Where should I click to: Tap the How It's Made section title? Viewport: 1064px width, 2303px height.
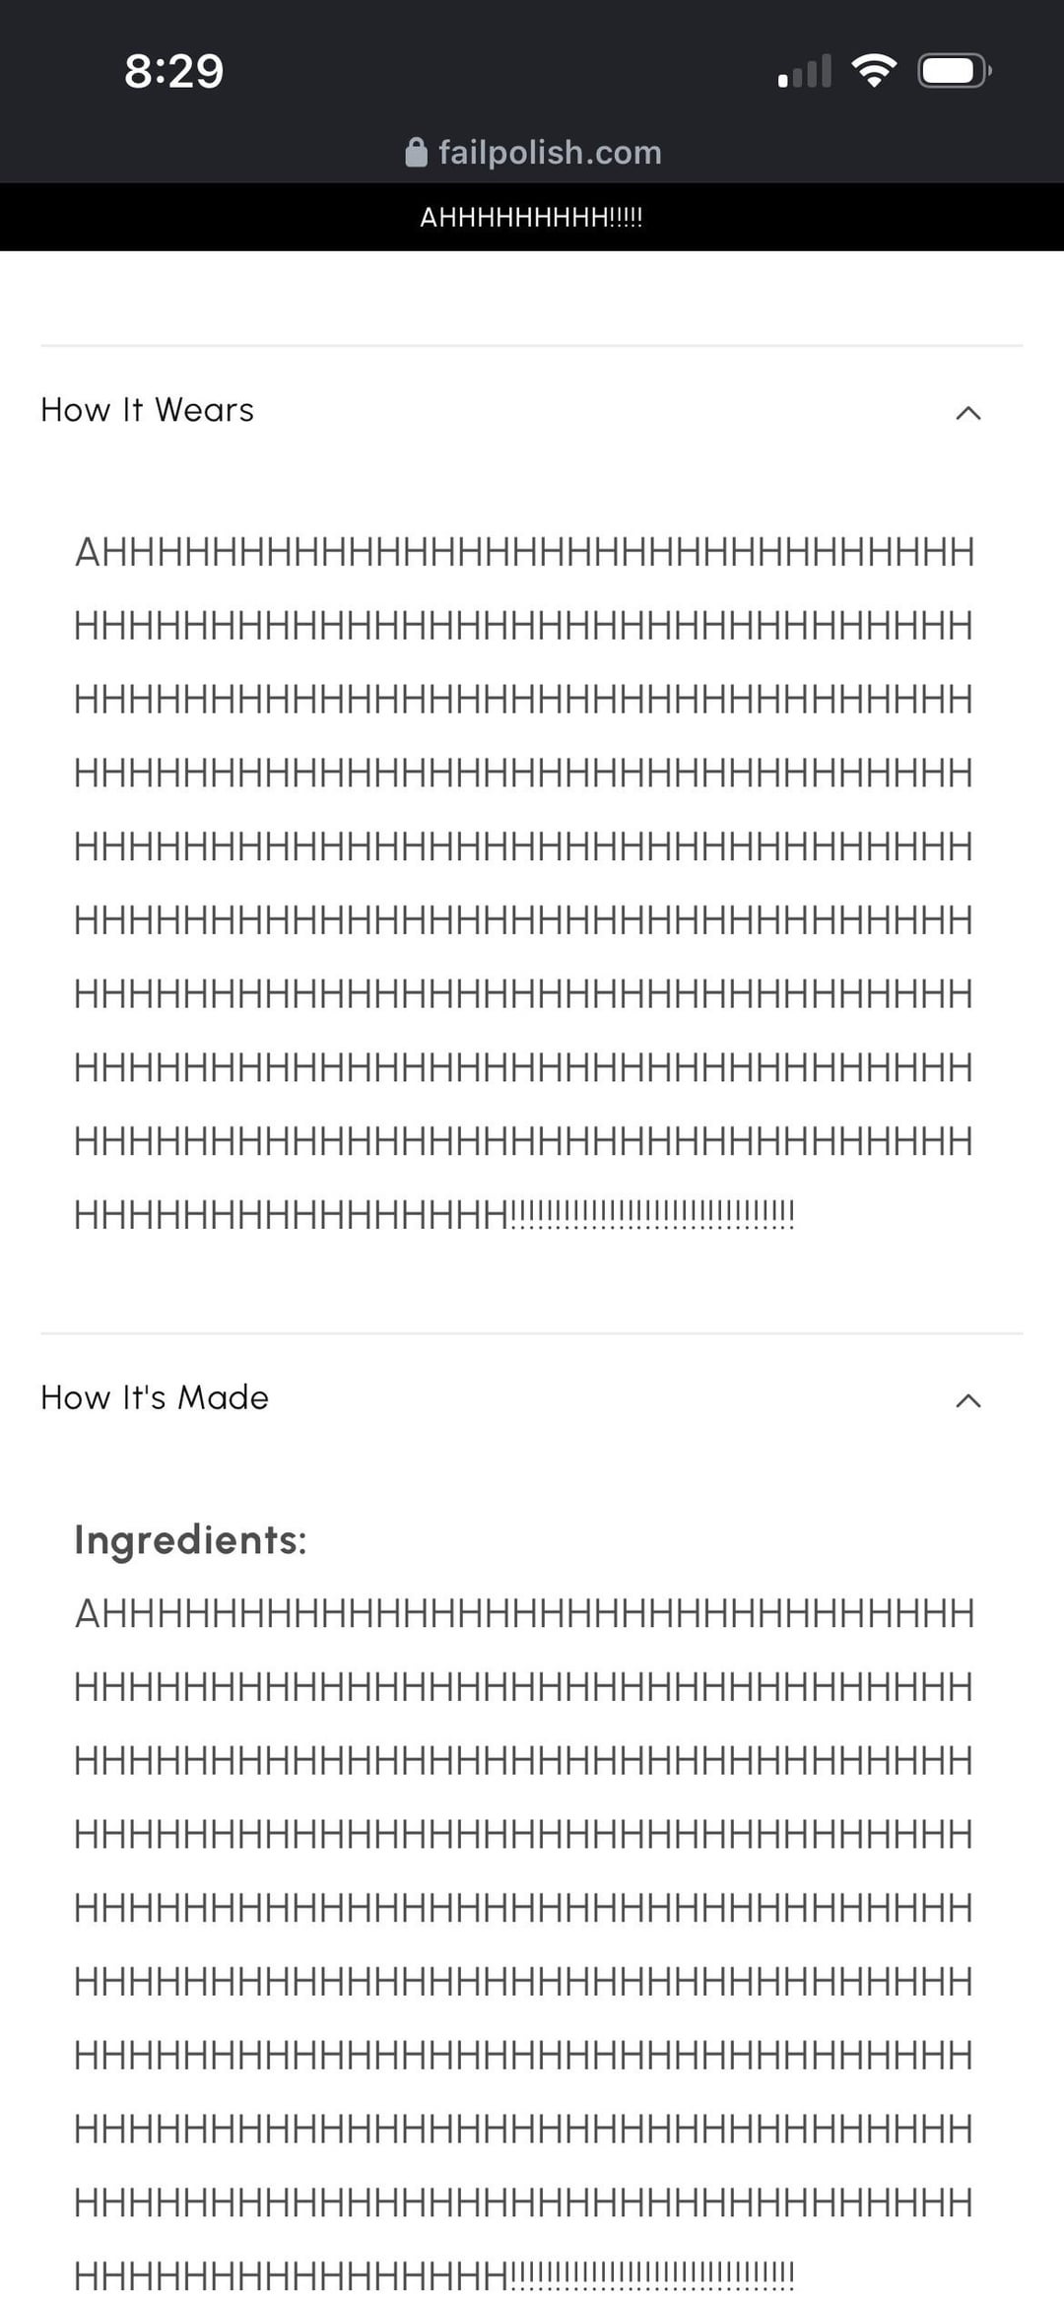click(155, 1397)
